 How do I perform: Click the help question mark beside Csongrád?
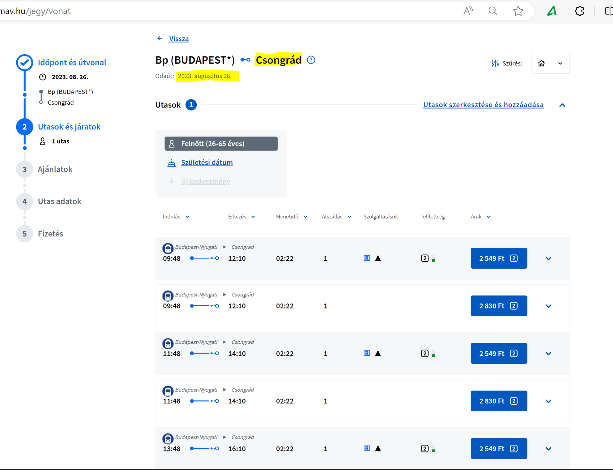(x=311, y=60)
